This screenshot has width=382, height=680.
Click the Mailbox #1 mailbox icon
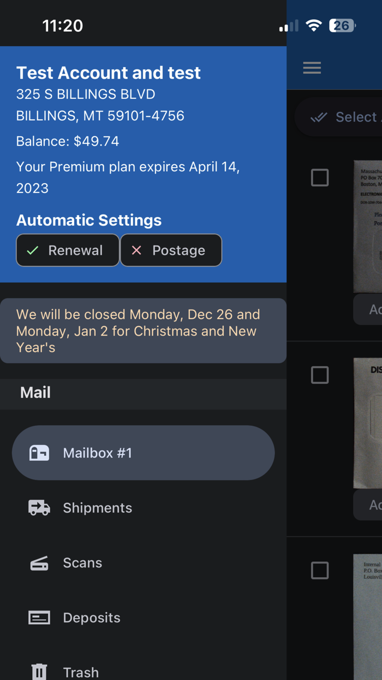[x=39, y=453]
